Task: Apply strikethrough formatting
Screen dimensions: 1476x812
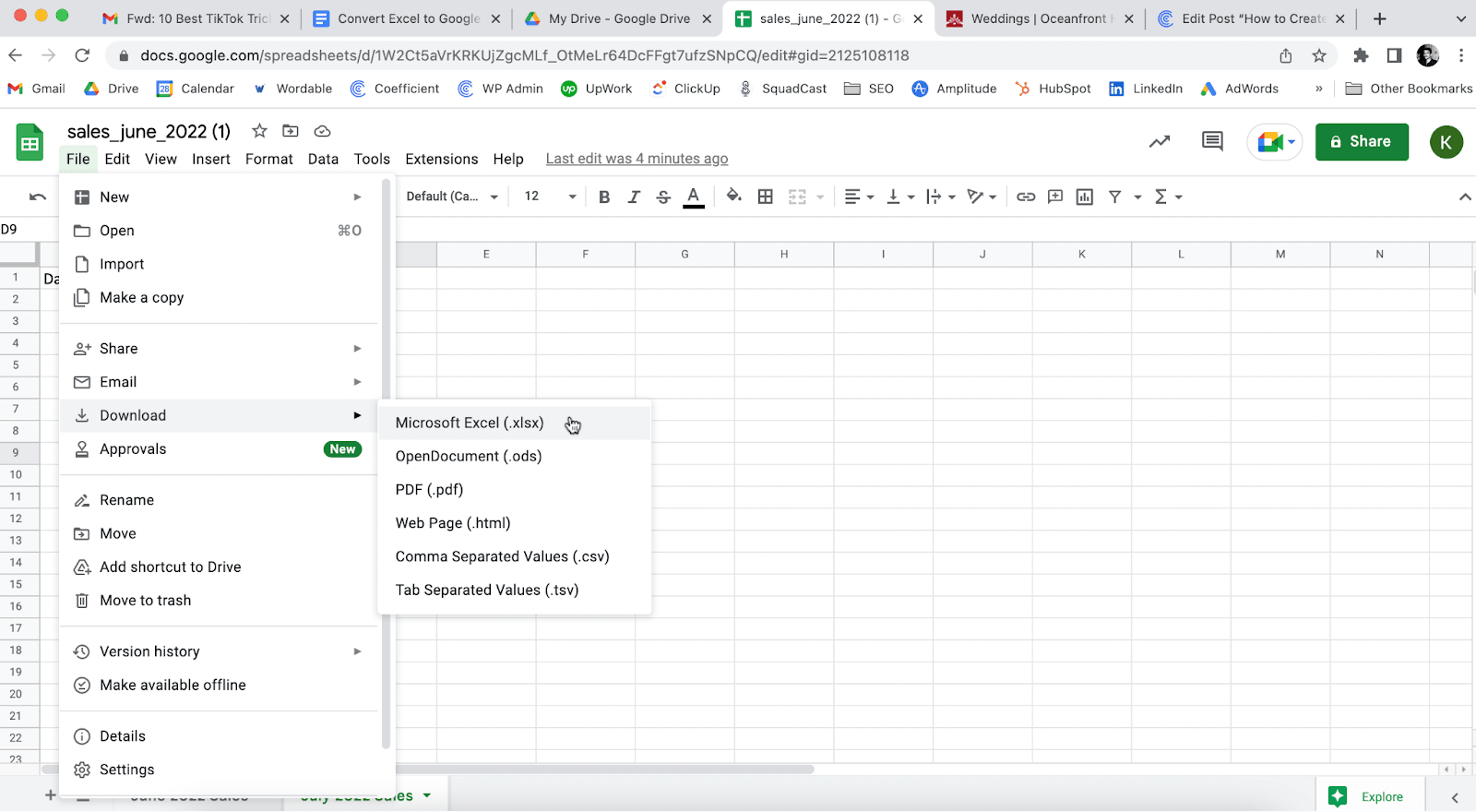Action: [x=663, y=197]
